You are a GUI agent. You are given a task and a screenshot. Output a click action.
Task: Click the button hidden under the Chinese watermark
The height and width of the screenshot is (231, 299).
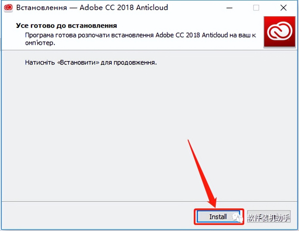(269, 216)
